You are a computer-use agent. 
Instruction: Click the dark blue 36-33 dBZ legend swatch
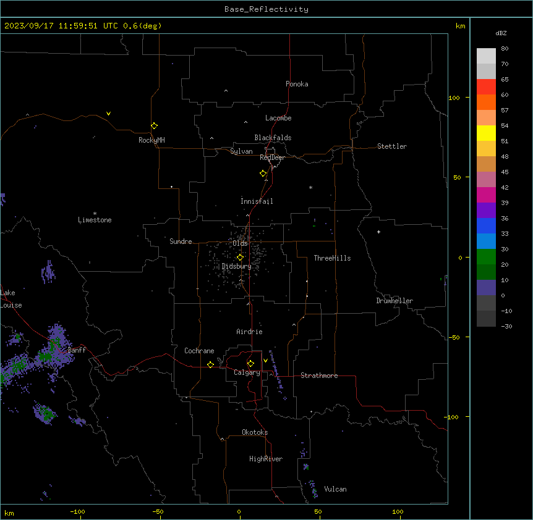(486, 225)
